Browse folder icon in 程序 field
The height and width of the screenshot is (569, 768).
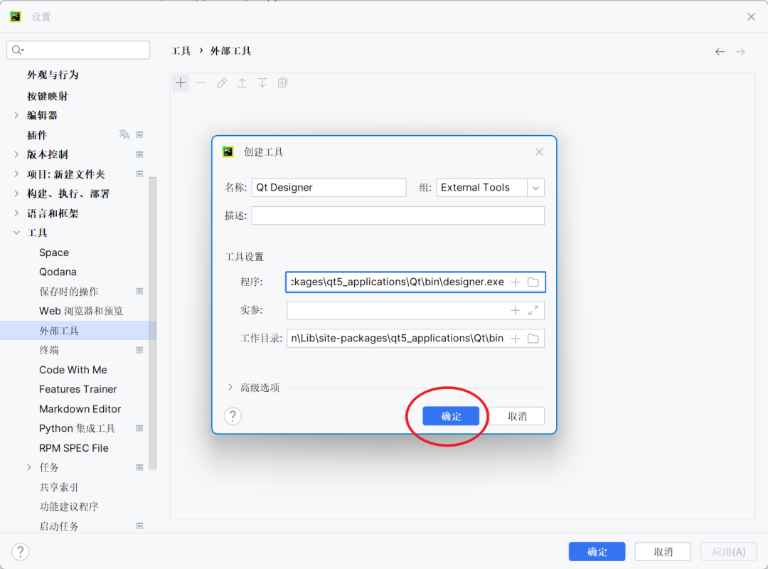pyautogui.click(x=533, y=282)
